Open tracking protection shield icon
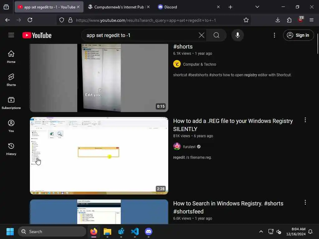The height and width of the screenshot is (239, 319). coord(62,20)
